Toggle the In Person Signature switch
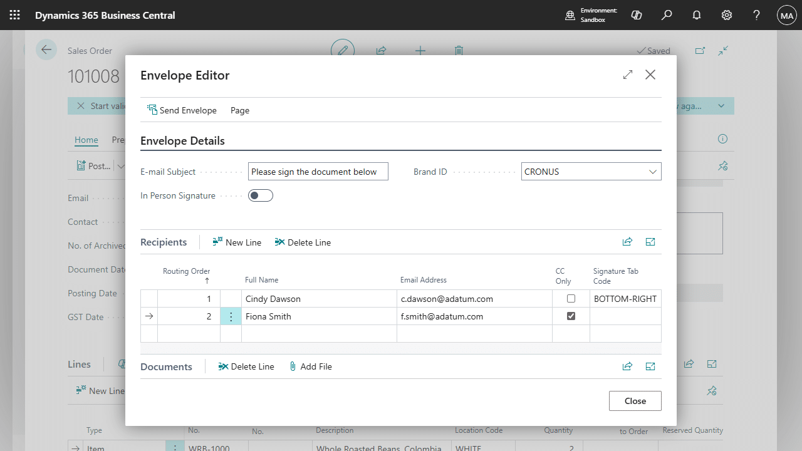 pos(261,195)
